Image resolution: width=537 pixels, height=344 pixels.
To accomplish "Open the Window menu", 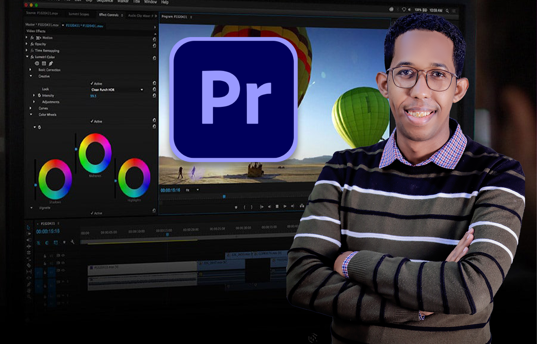I will (x=150, y=2).
